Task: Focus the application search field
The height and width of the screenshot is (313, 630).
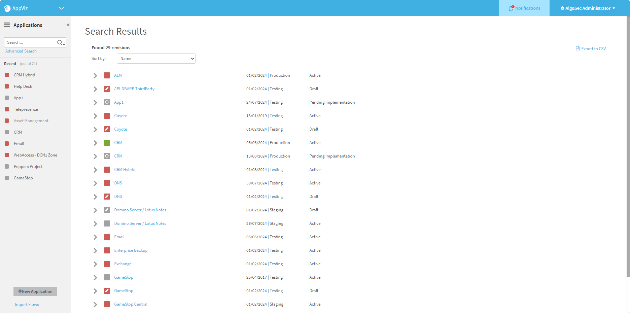Action: point(30,42)
